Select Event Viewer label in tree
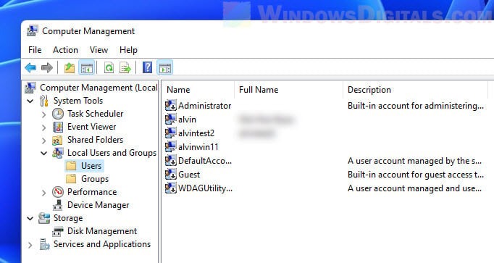The height and width of the screenshot is (263, 494). pos(92,127)
